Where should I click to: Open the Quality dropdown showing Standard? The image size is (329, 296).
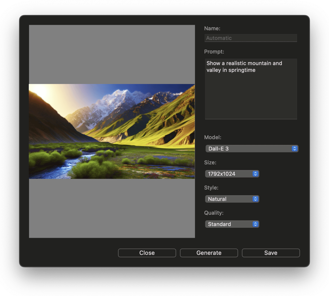pyautogui.click(x=229, y=224)
